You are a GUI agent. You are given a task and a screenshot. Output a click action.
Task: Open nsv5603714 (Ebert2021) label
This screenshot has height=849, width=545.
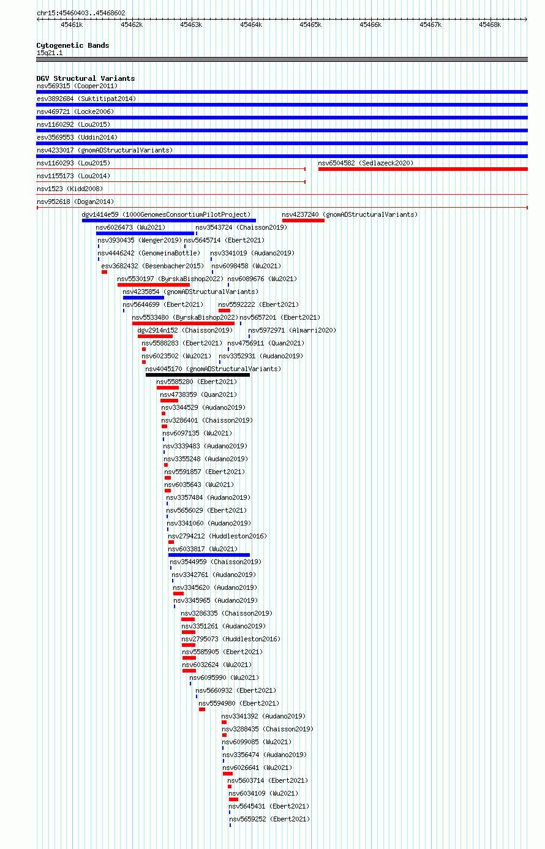coord(268,781)
